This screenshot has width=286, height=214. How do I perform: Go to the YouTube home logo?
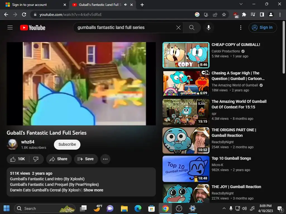click(33, 28)
